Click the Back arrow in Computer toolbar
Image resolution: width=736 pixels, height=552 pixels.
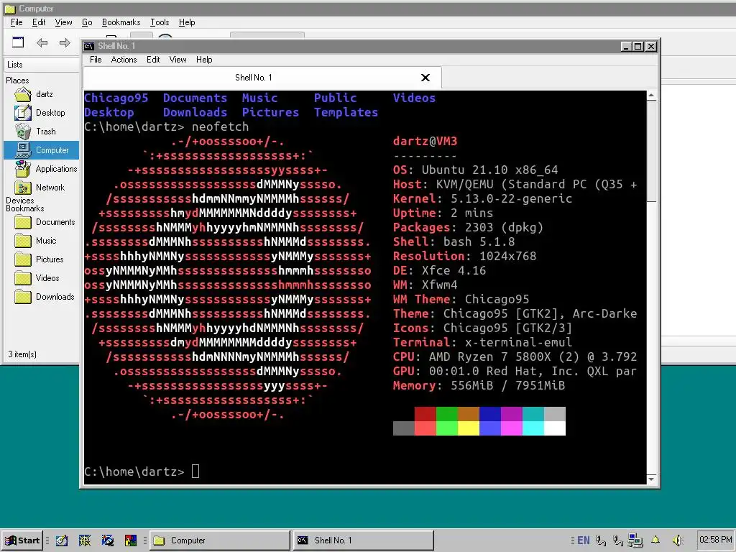point(42,42)
